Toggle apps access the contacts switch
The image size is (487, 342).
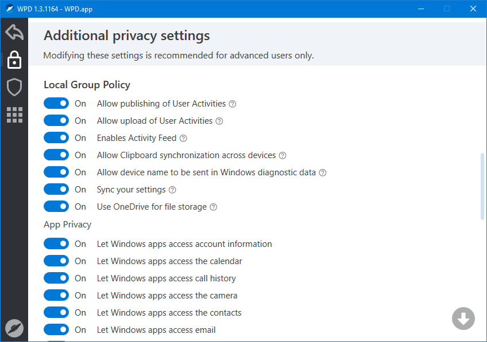tap(56, 313)
